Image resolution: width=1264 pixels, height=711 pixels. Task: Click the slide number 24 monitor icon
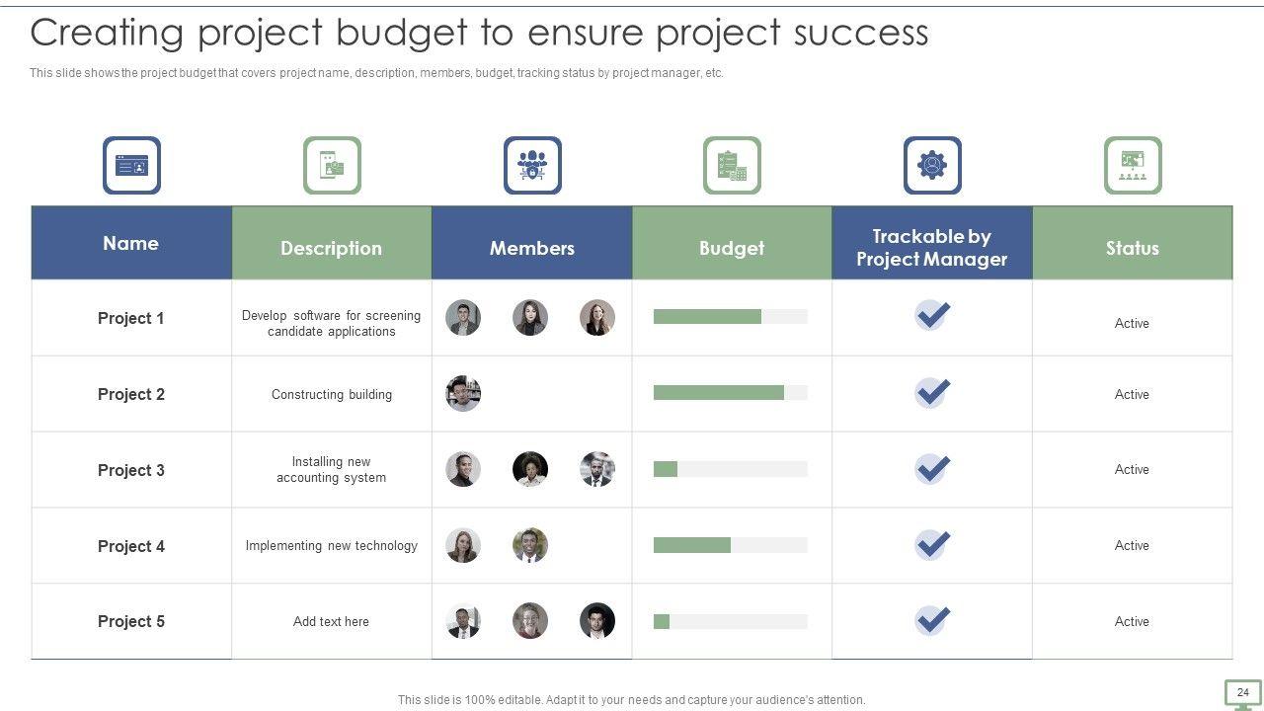(x=1242, y=694)
